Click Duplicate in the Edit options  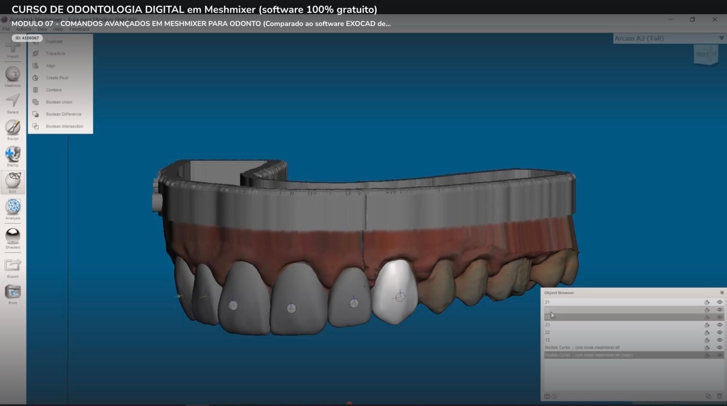click(54, 41)
